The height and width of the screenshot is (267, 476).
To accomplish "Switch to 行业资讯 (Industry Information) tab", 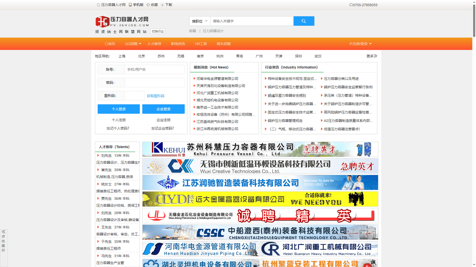I will (291, 67).
